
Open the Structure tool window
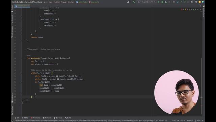(x=12, y=110)
